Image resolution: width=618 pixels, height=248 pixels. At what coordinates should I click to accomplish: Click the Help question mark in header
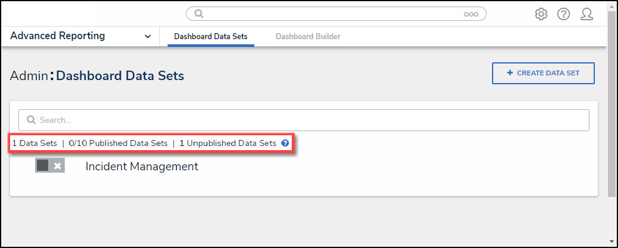pyautogui.click(x=563, y=14)
